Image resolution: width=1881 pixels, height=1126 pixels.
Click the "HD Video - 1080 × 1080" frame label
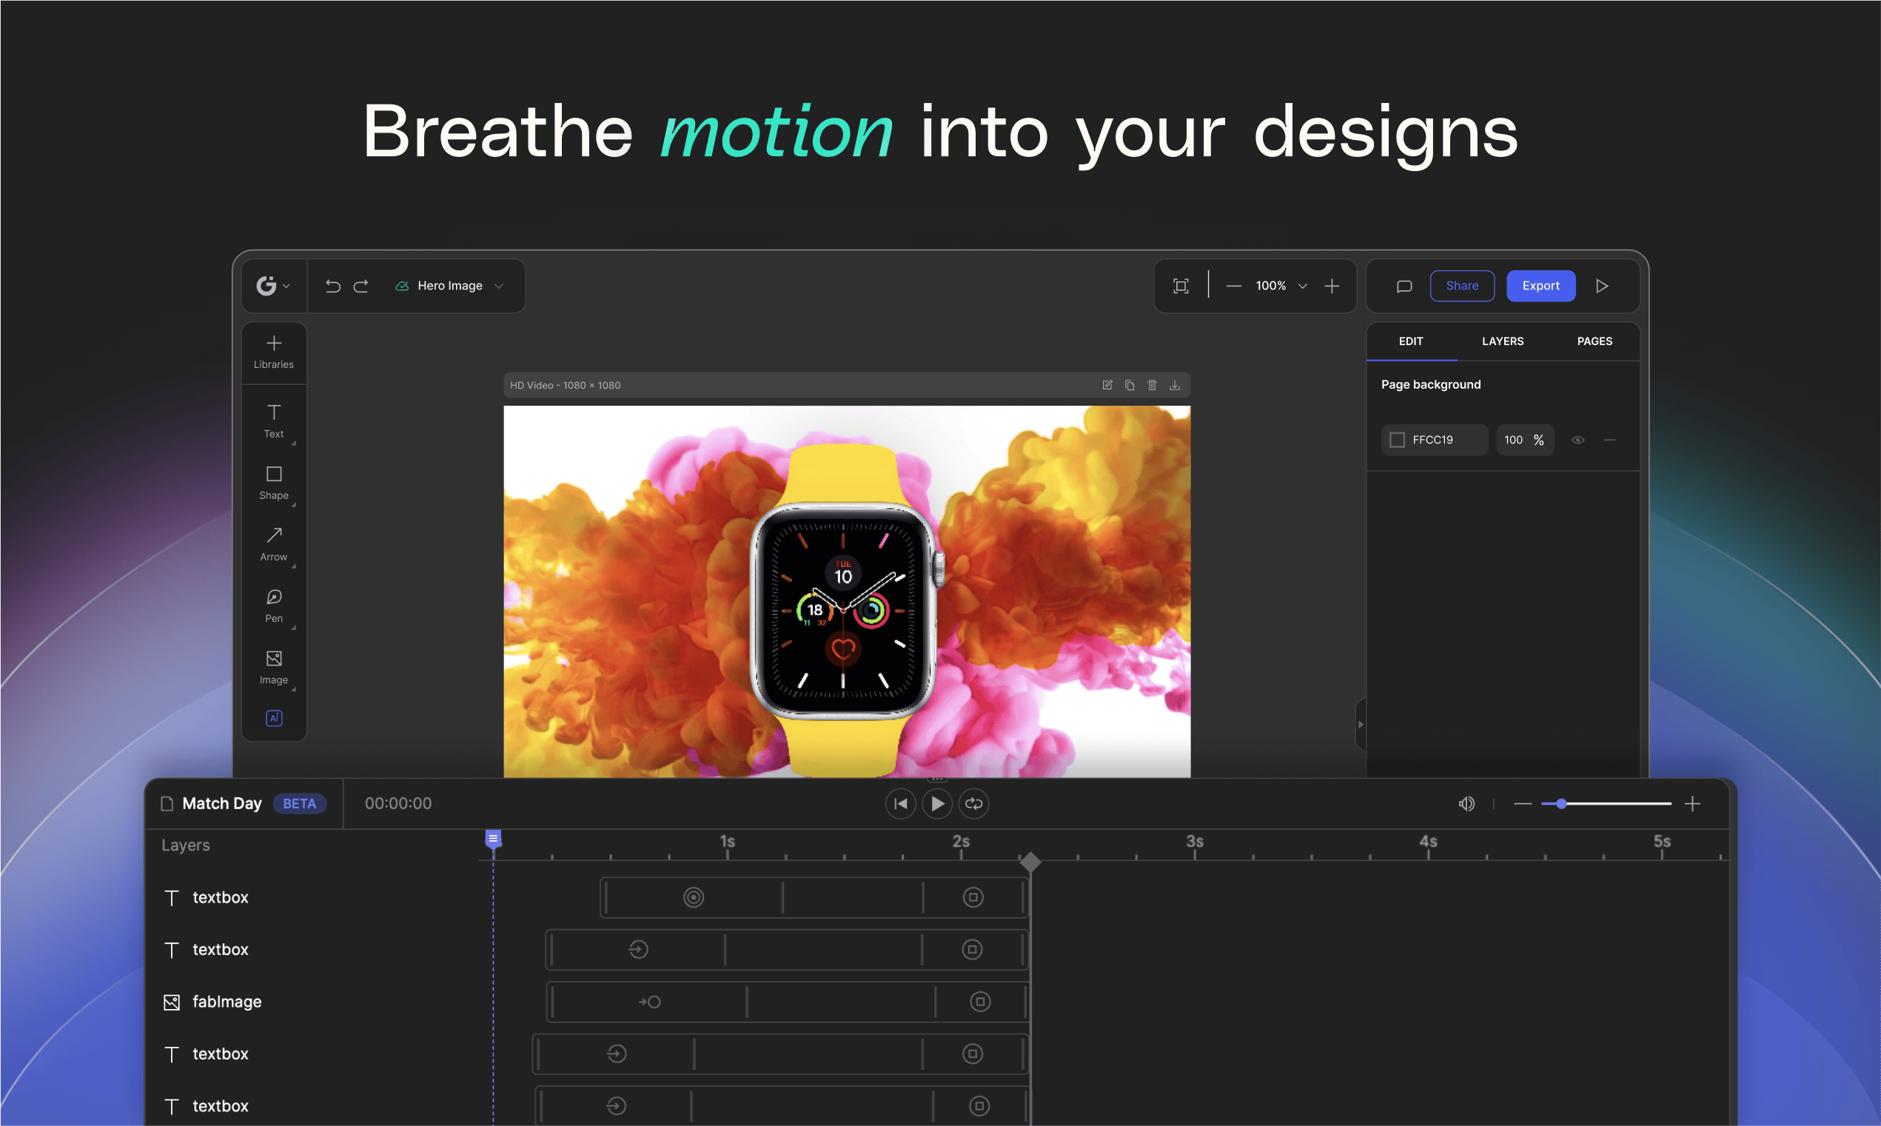565,386
